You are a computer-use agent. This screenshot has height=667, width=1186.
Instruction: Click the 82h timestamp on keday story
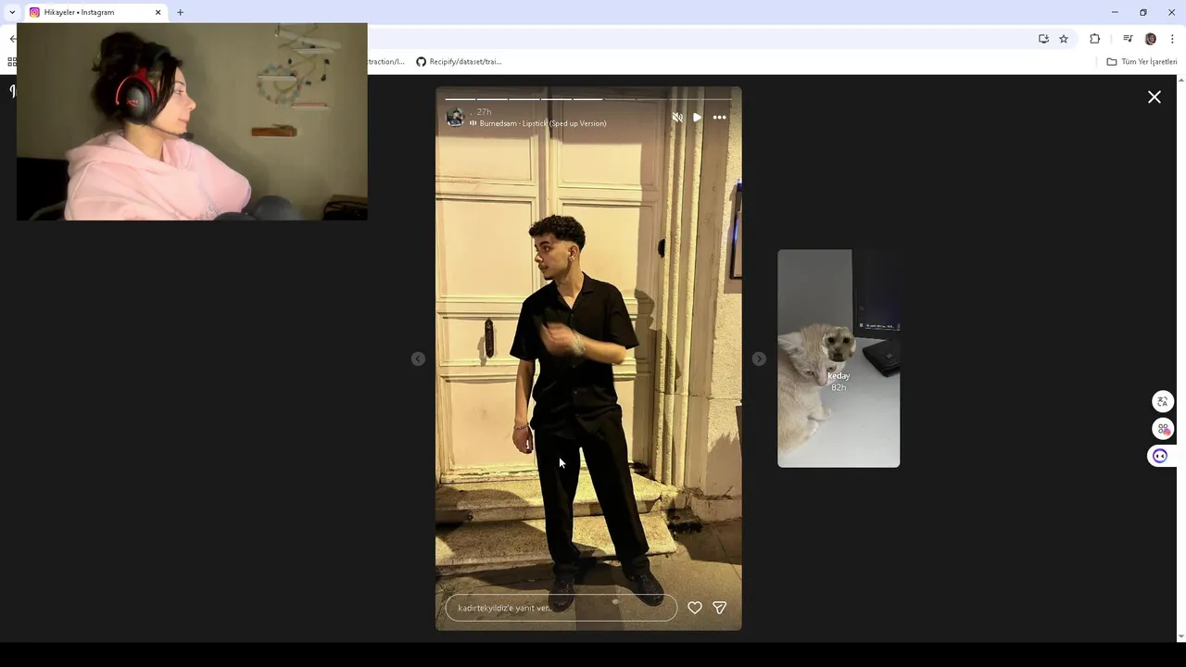(x=839, y=387)
